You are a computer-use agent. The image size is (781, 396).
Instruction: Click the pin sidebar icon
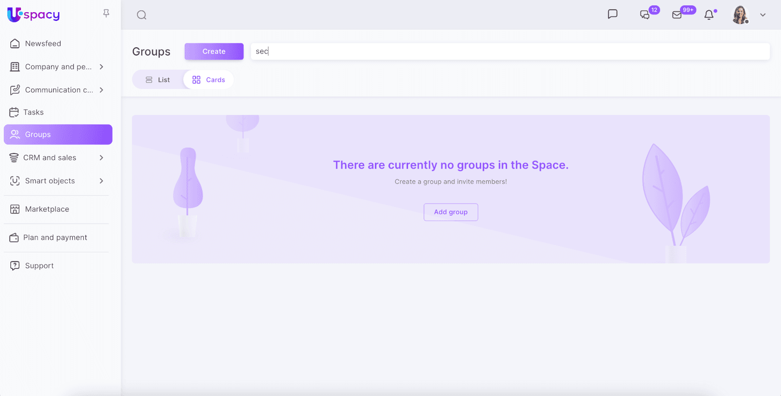(106, 14)
